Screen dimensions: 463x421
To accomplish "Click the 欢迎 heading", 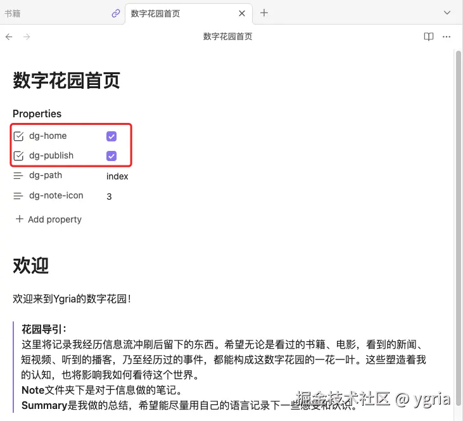I will (x=30, y=266).
